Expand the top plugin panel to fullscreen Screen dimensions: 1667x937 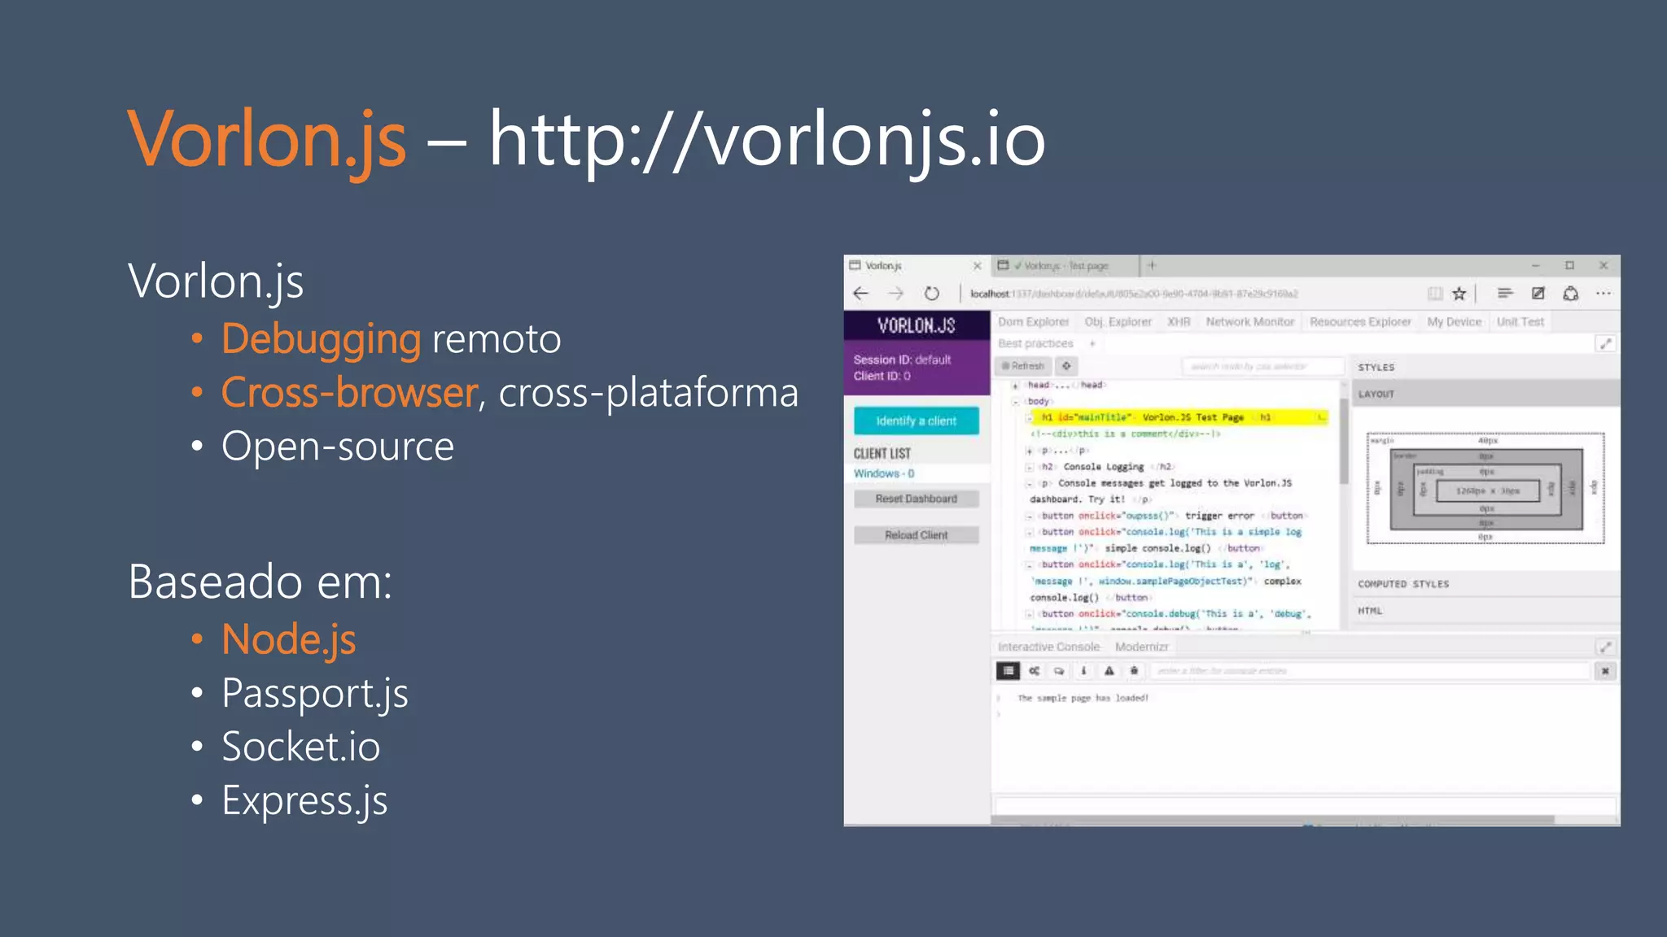(x=1605, y=344)
